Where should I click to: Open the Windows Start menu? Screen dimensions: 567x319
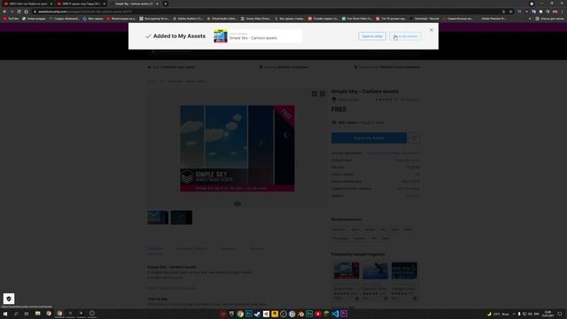(x=5, y=314)
